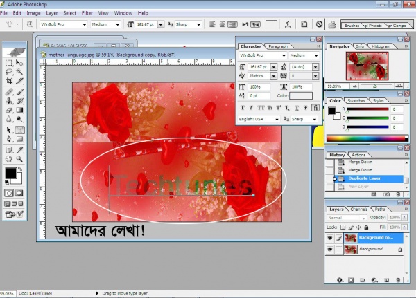Open English: USA language dropdown
Viewport: 416px width, 298px height.
click(x=277, y=120)
